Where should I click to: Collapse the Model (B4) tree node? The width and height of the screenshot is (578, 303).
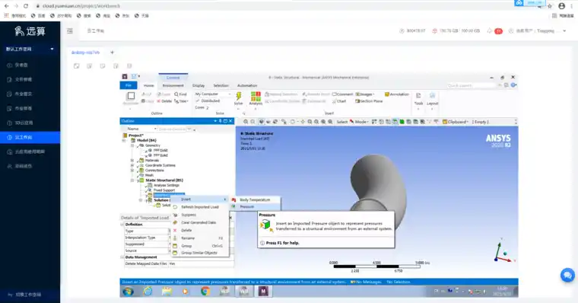tap(124, 141)
